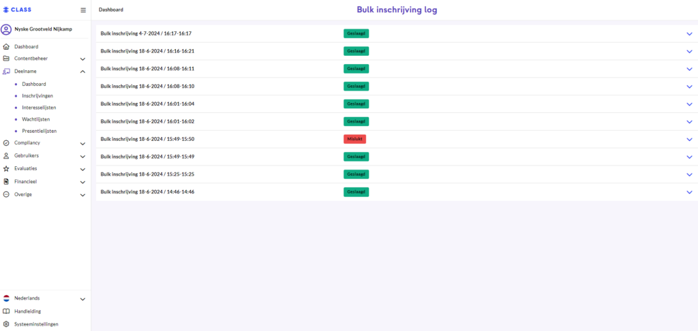698x331 pixels.
Task: Click the Systeeminstellingen gear icon
Action: point(6,324)
